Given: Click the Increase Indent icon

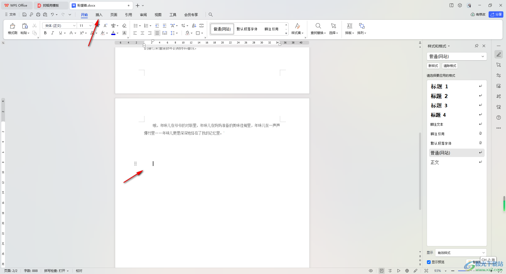Looking at the screenshot, I should click(x=164, y=26).
